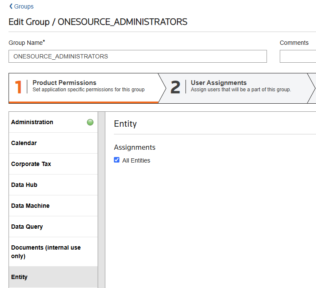
Task: Go back to the Groups page
Action: (x=24, y=6)
